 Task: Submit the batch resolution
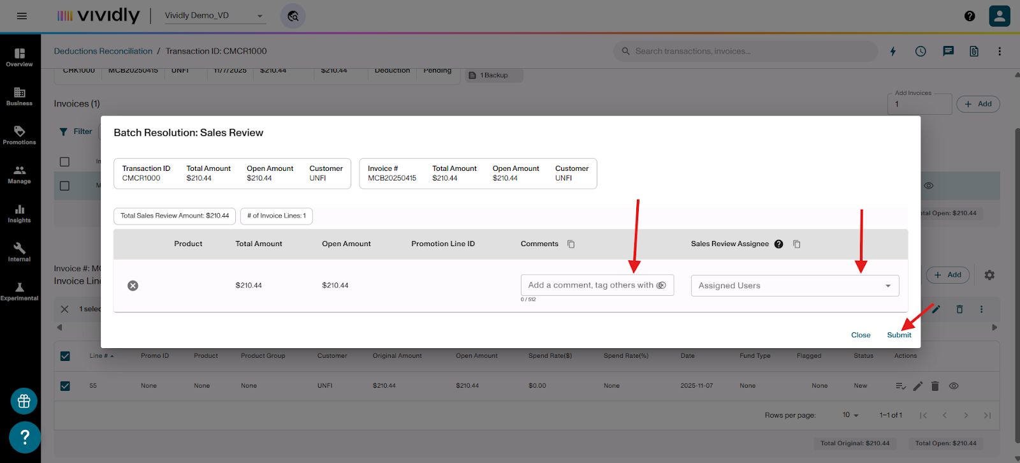pos(899,335)
